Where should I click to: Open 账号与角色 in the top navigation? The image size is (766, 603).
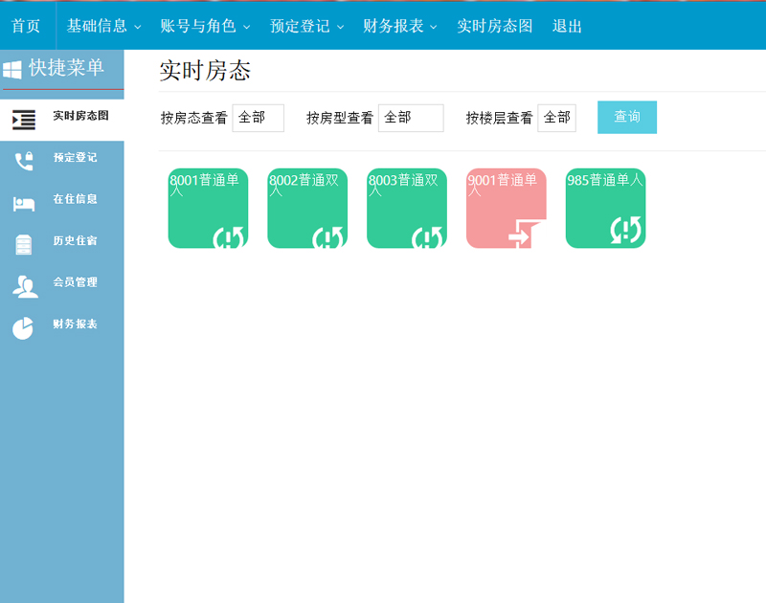click(x=198, y=26)
